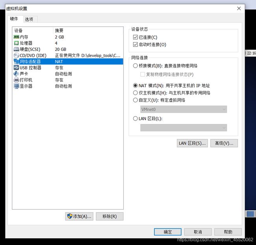Click the 2 GB memory summary value
Screen dimensions: 256x245
(x=59, y=37)
